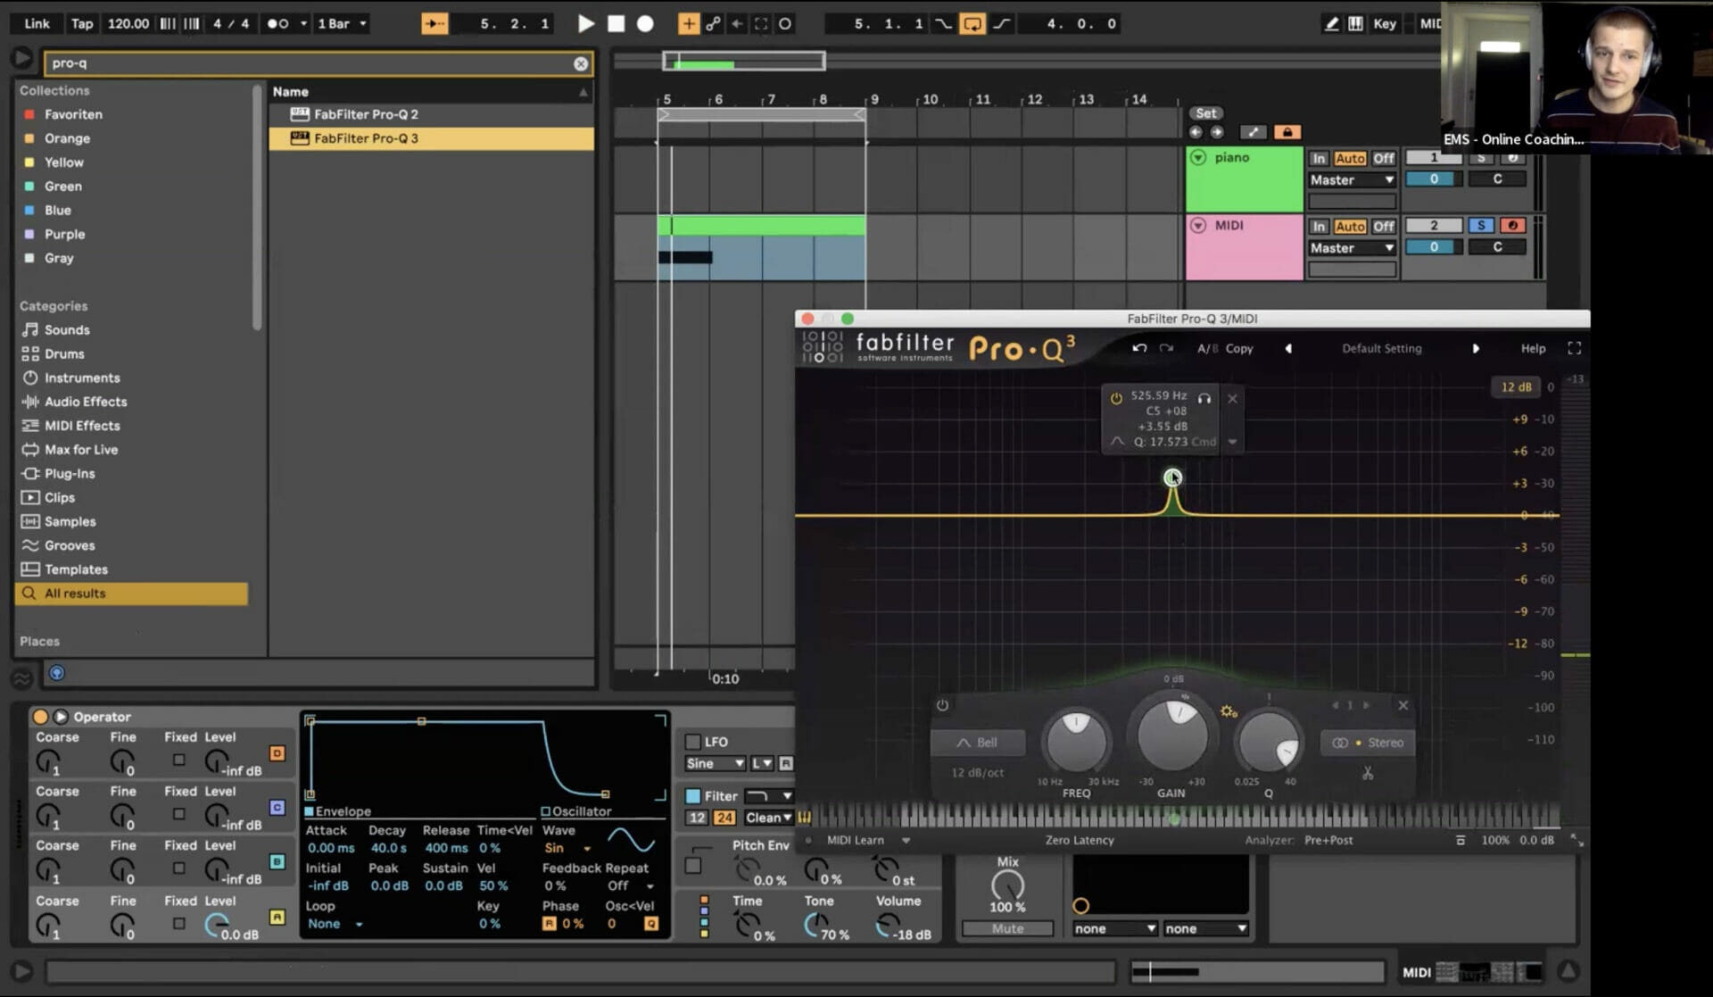Viewport: 1713px width, 997px height.
Task: Click the browser preview headphone button
Action: [56, 673]
